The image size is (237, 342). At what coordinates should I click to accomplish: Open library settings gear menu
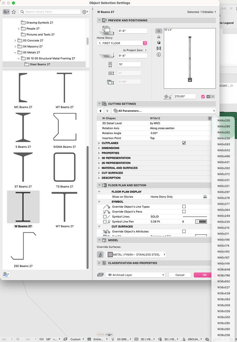click(x=85, y=12)
